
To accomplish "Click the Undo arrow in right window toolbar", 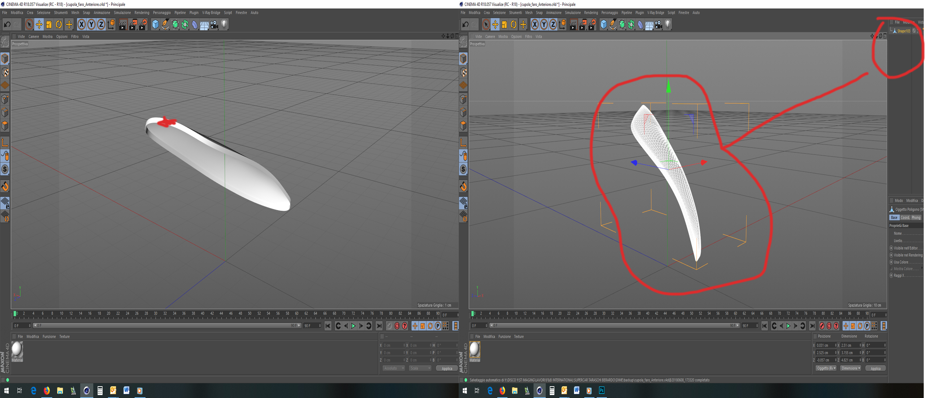I will [x=465, y=25].
